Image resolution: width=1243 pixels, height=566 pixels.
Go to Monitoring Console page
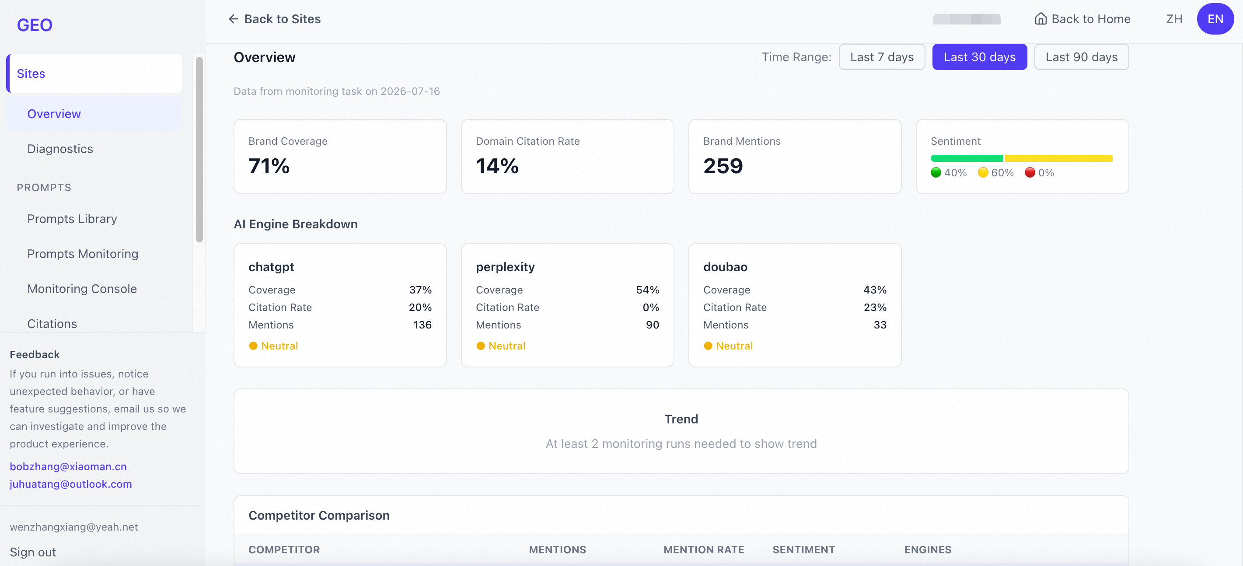81,289
